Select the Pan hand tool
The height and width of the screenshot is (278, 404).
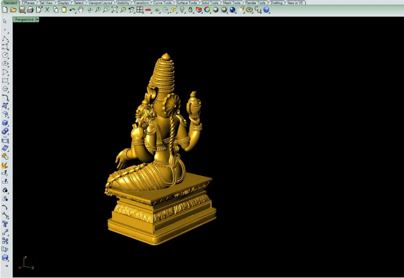81,10
